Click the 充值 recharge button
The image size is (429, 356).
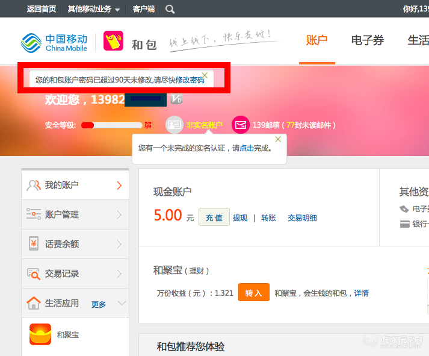point(214,217)
